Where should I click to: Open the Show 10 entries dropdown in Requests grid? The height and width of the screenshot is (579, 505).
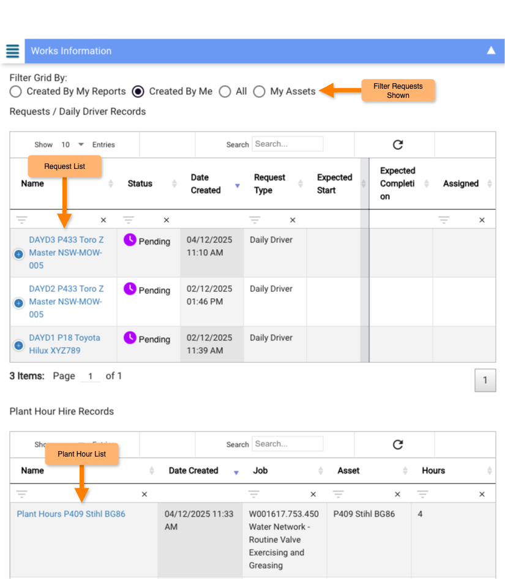pos(73,144)
